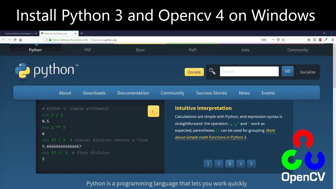
Task: Open the Socialize menu
Action: pos(308,72)
